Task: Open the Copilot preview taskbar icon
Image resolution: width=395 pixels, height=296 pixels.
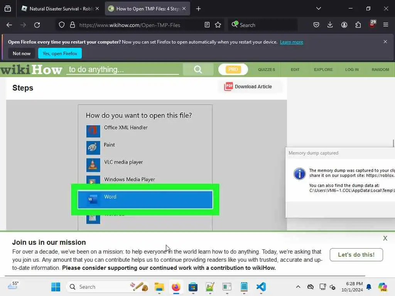Action: tap(383, 287)
